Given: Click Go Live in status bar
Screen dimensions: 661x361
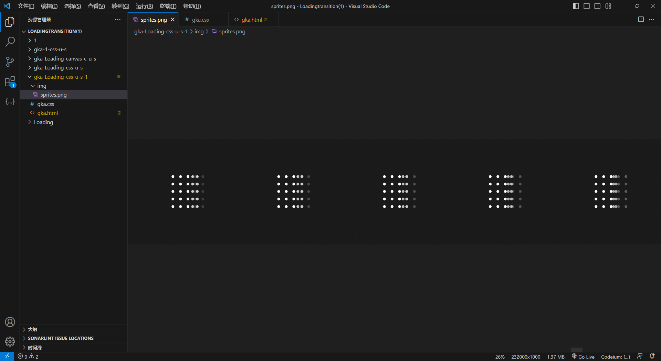Looking at the screenshot, I should (x=584, y=357).
